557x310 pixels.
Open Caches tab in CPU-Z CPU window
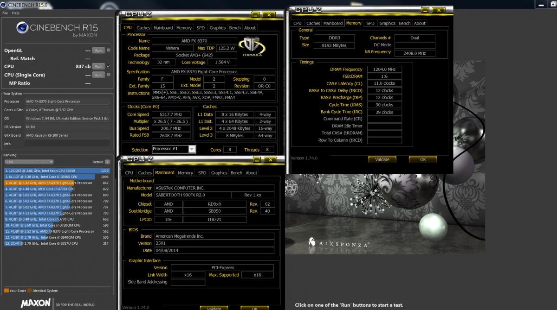(143, 28)
